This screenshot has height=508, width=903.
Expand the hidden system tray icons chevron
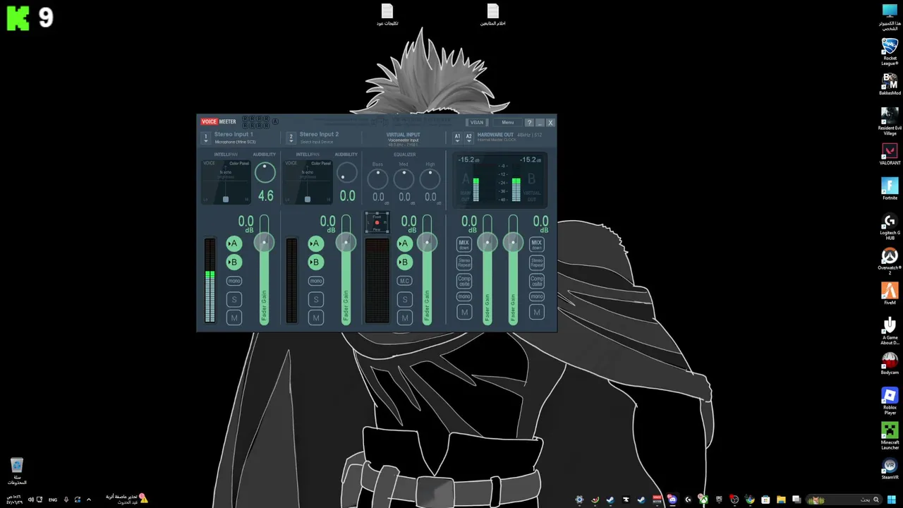point(89,500)
